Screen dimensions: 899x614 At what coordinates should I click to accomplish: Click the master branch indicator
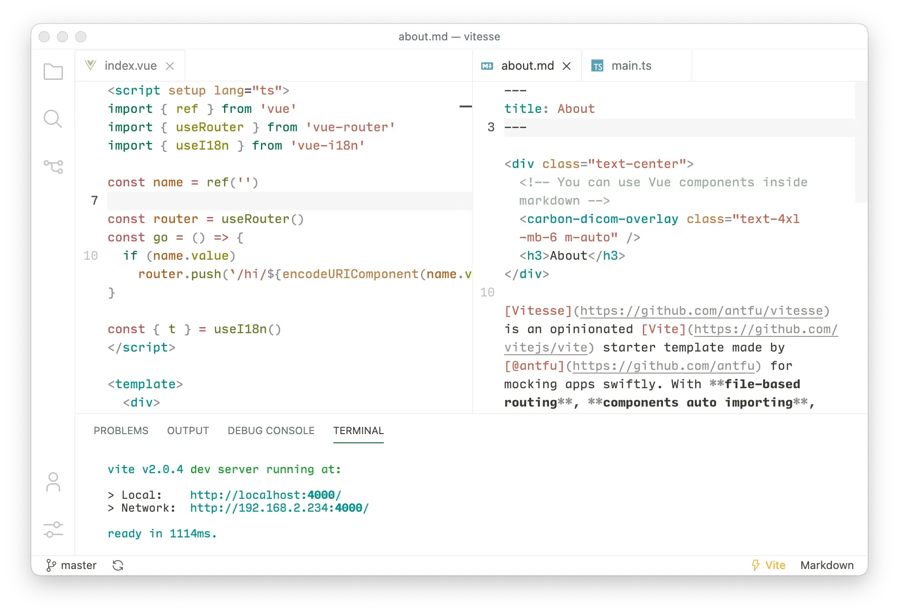pyautogui.click(x=72, y=565)
